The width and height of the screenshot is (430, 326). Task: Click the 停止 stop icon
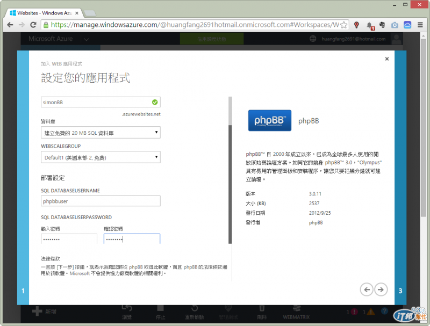point(160,308)
